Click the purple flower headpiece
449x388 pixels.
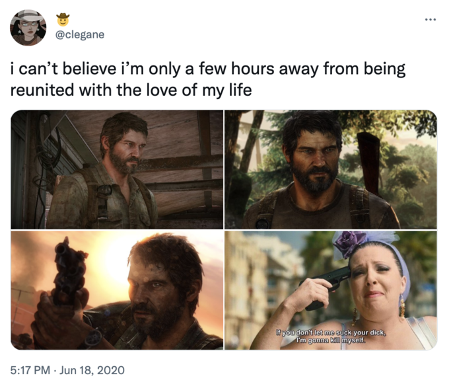tap(351, 242)
